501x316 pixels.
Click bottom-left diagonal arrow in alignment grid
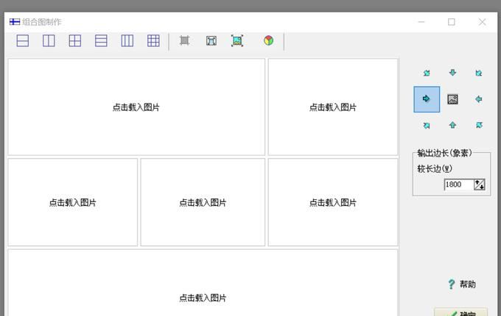click(x=427, y=125)
